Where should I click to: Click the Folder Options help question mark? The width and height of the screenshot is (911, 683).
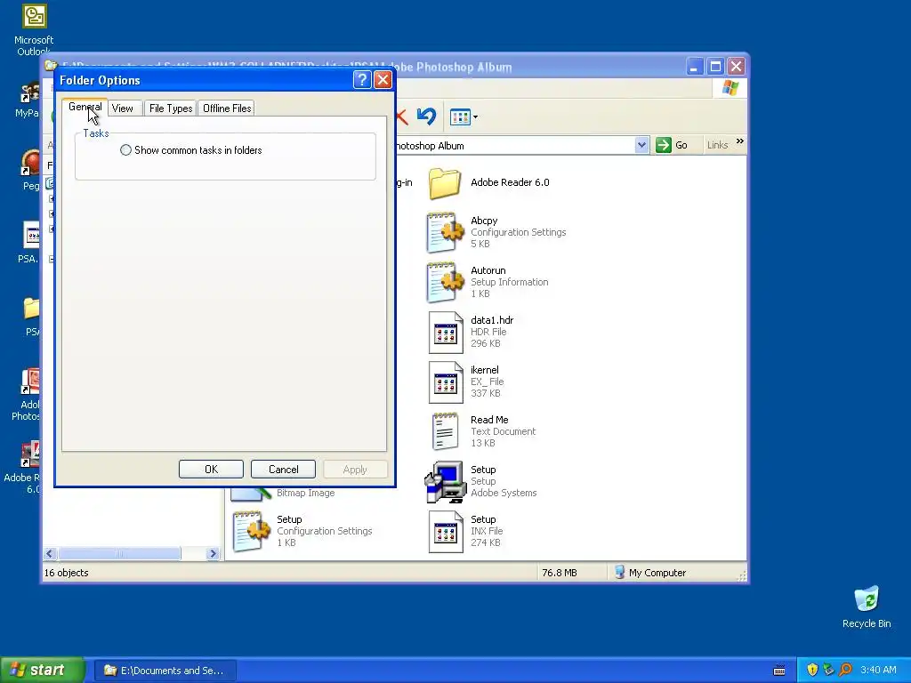click(362, 79)
